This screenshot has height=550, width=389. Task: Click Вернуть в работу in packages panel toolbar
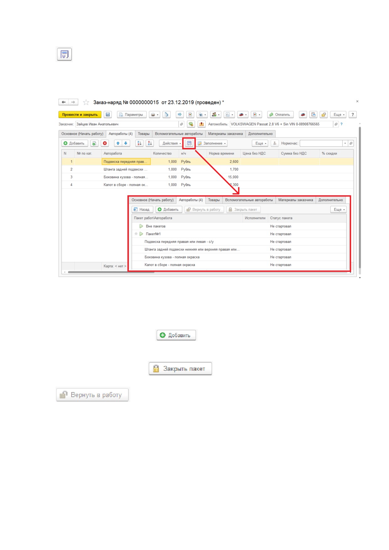(x=204, y=210)
